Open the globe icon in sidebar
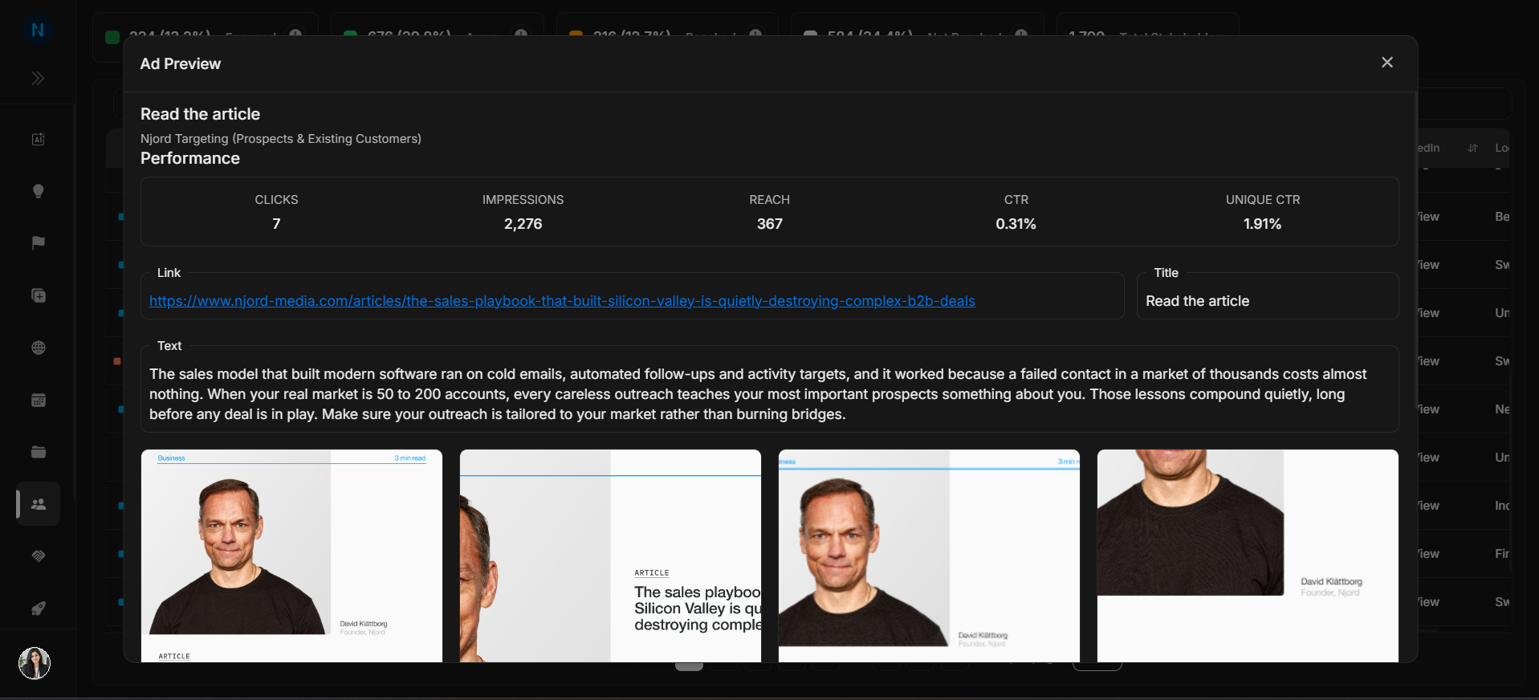Image resolution: width=1539 pixels, height=700 pixels. coord(38,348)
